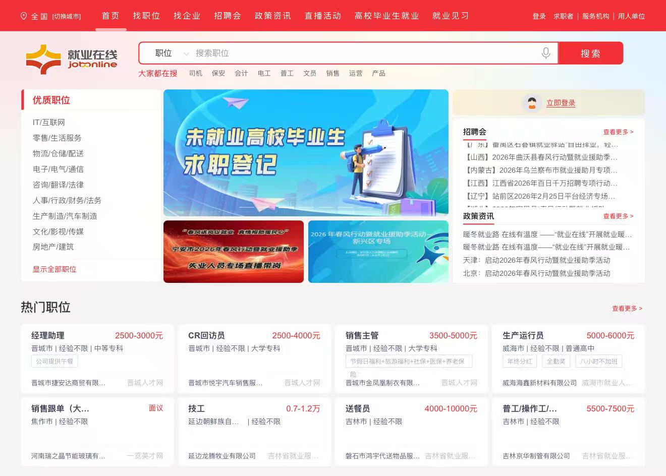Click the user avatar icon beside 立即登录
Viewport: 666px width, 476px height.
coord(531,103)
